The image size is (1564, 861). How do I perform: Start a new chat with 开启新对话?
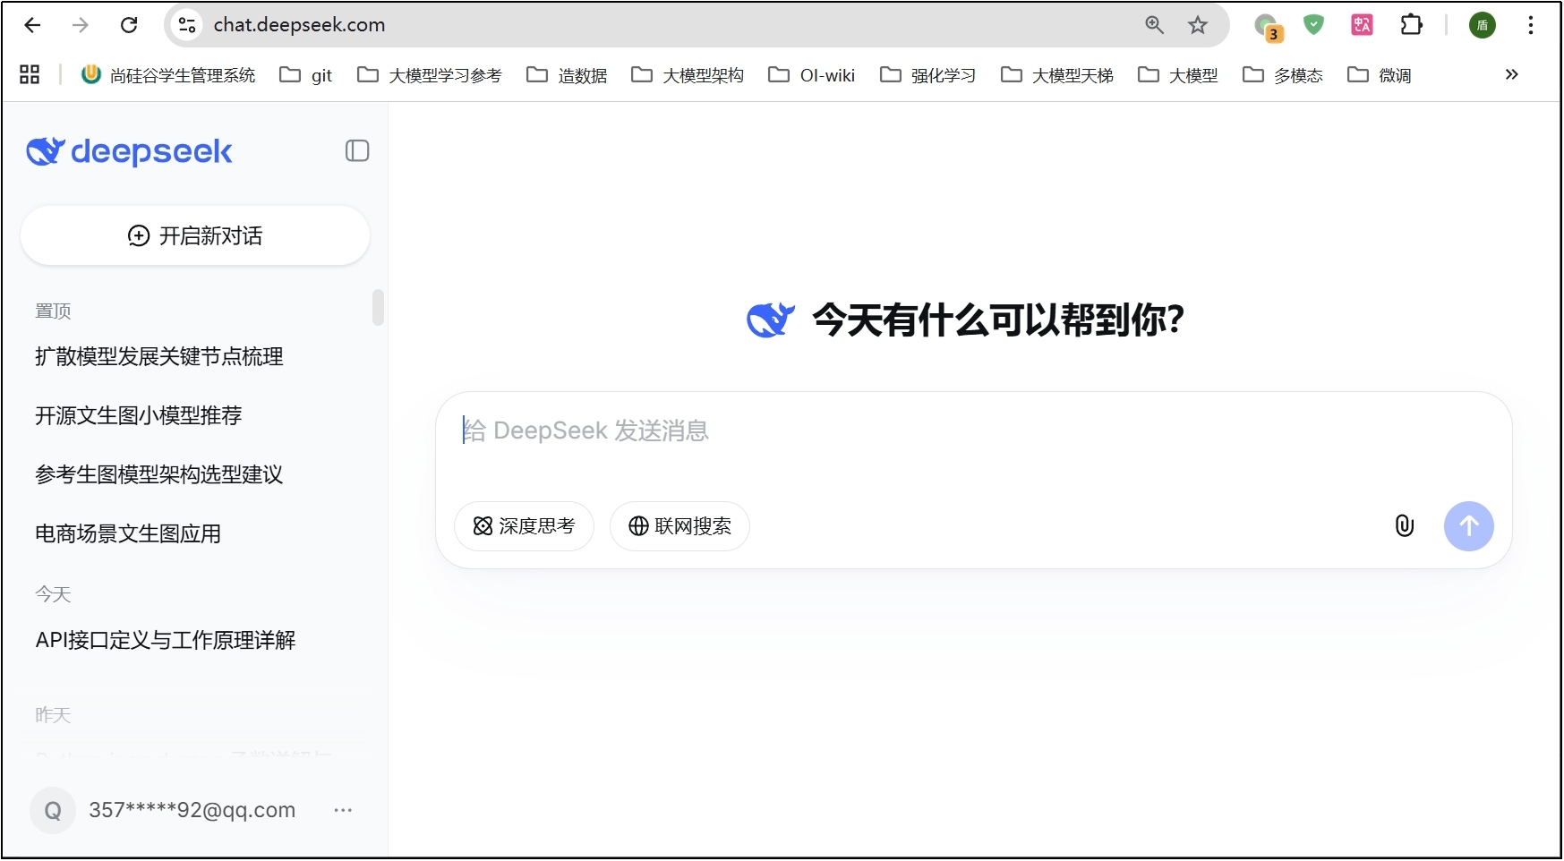click(x=195, y=235)
